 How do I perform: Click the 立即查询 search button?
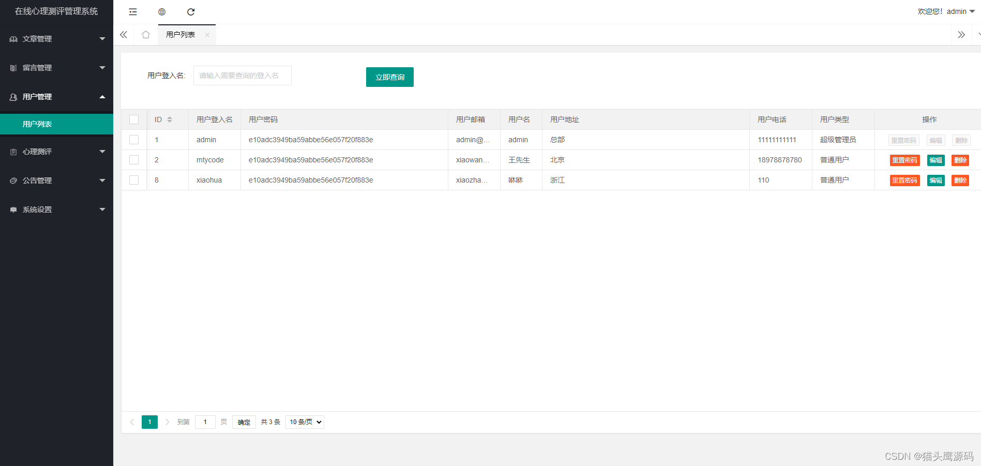pyautogui.click(x=390, y=77)
